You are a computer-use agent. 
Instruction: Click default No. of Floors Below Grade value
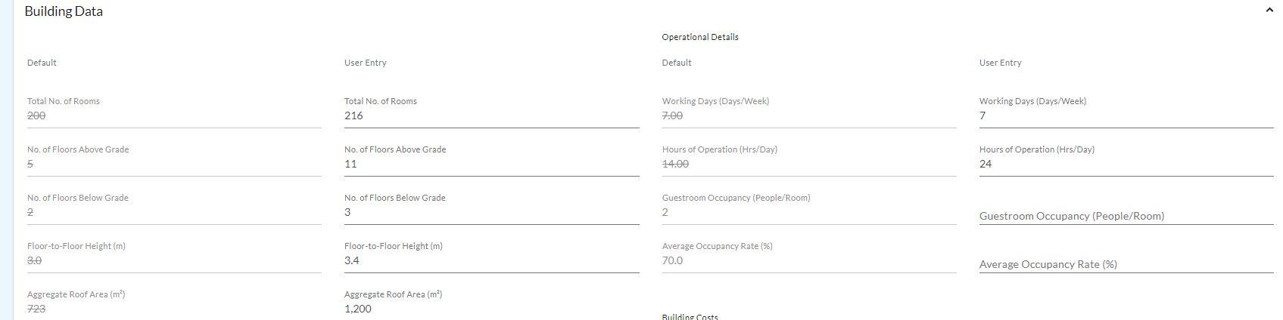point(30,213)
